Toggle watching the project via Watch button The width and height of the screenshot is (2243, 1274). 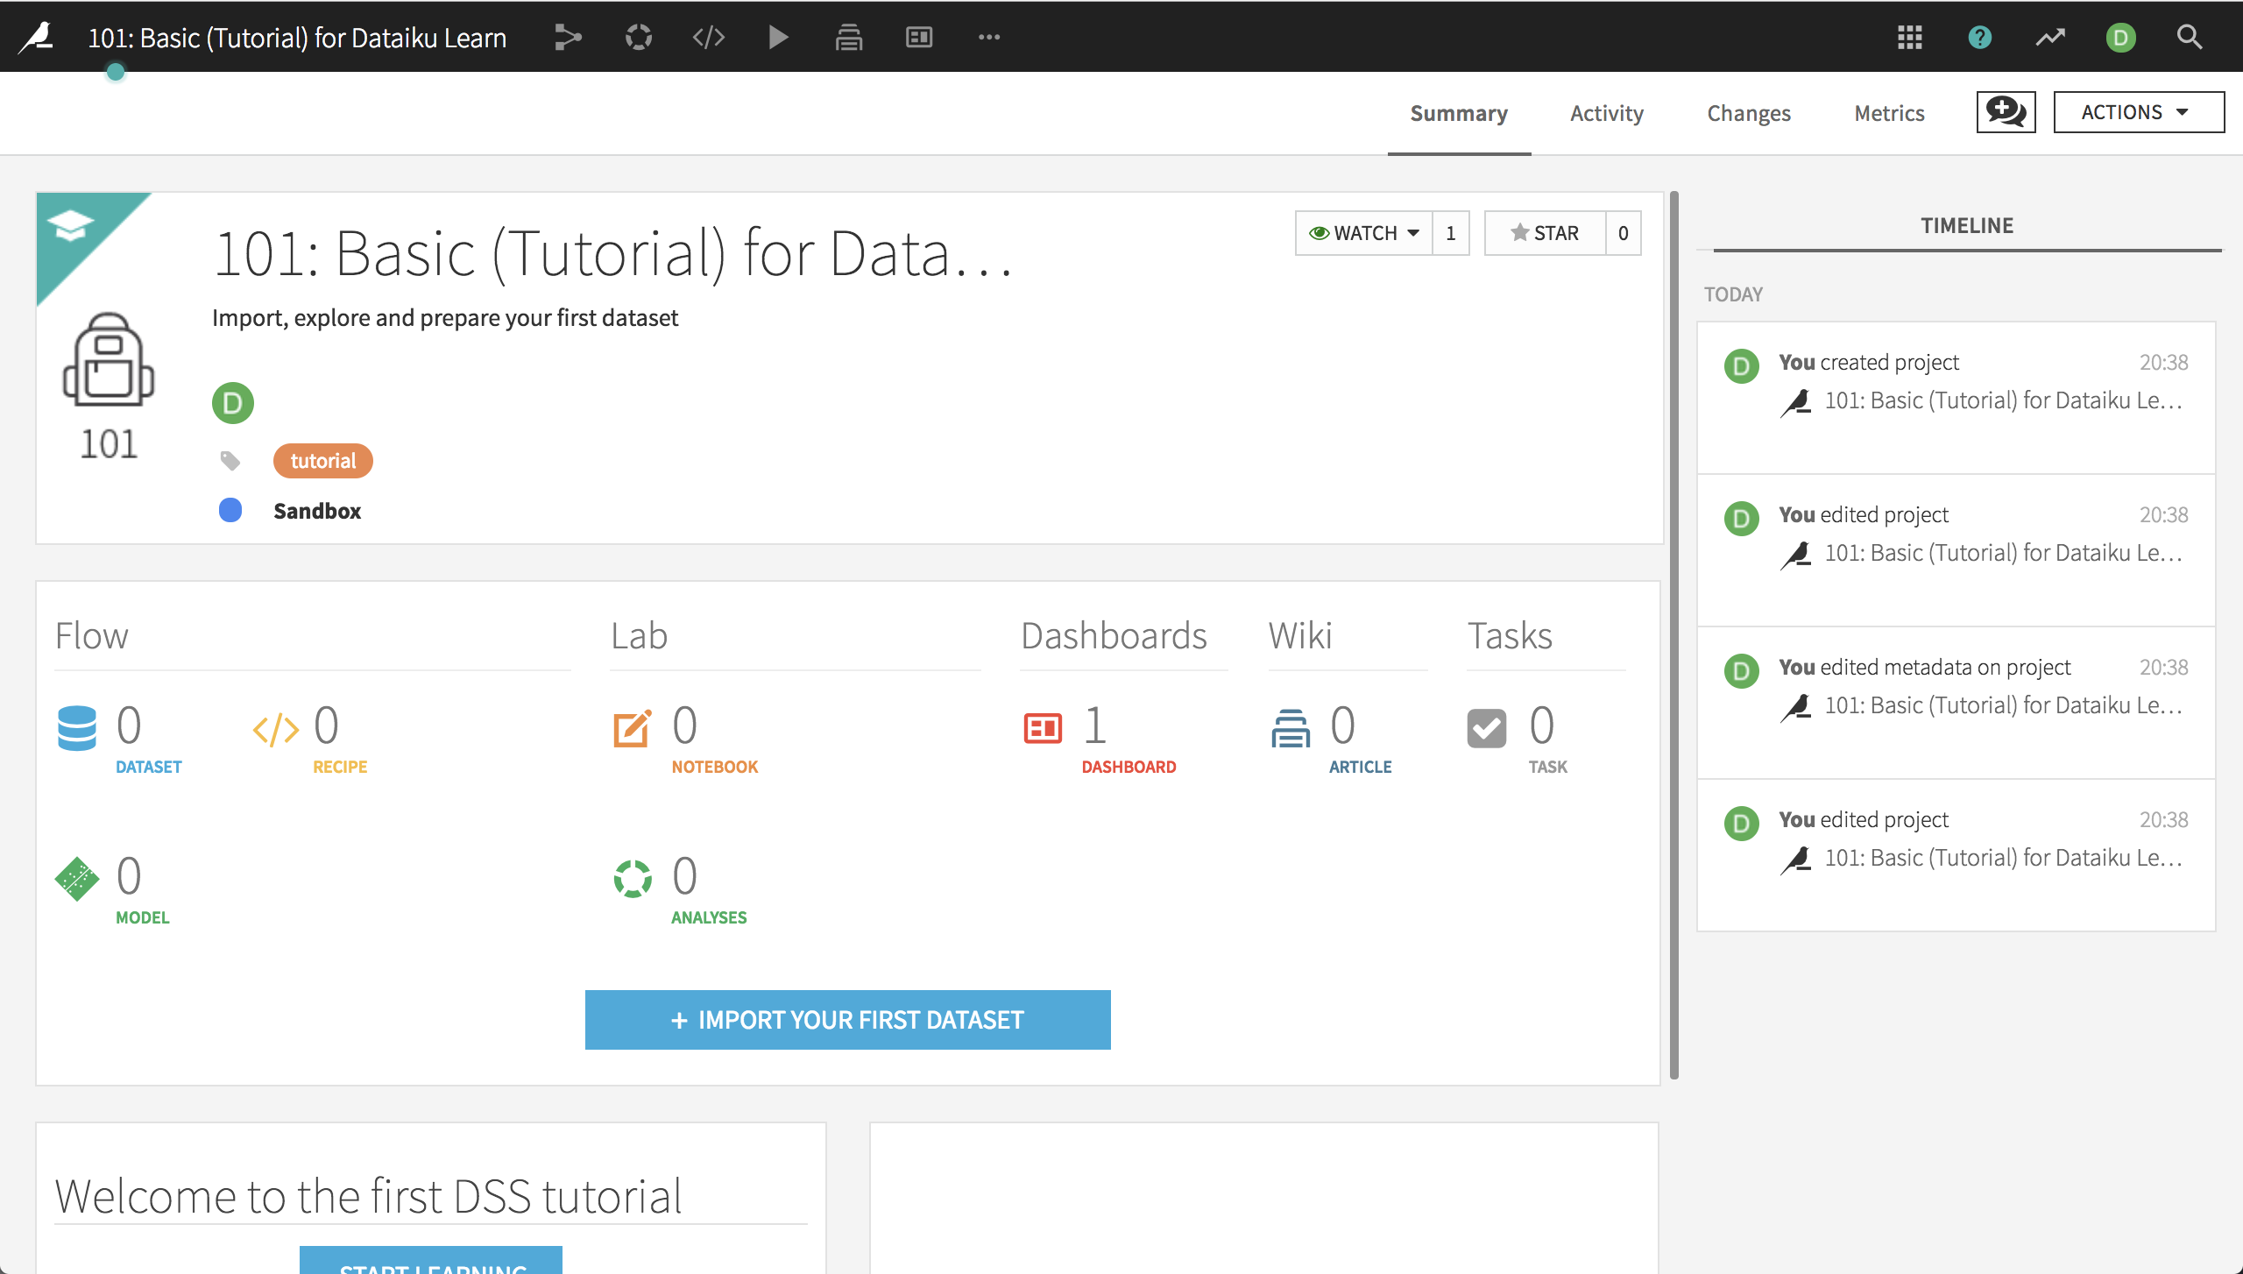click(x=1355, y=233)
